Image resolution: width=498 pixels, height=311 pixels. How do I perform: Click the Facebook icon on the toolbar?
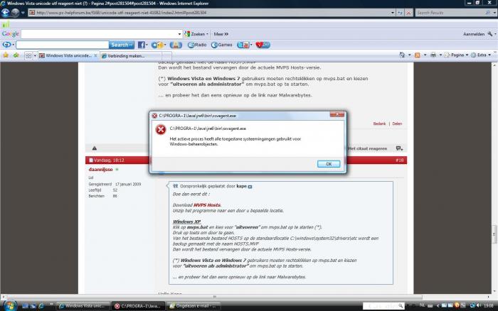pyautogui.click(x=142, y=45)
